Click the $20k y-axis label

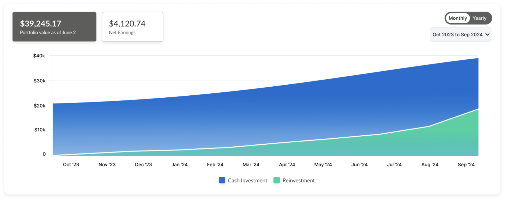point(39,106)
